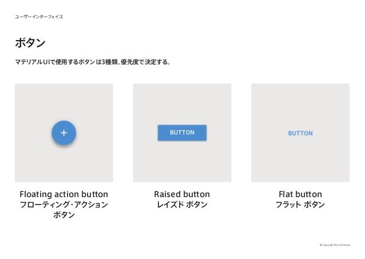Click the レイズド ボタン caption
The width and height of the screenshot is (365, 259).
click(x=182, y=205)
